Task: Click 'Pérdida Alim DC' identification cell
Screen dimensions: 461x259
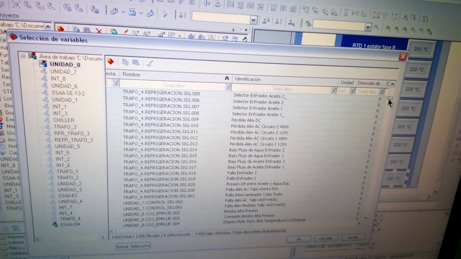Action: coord(246,120)
